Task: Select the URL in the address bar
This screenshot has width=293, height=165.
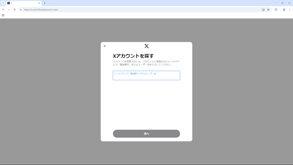Action: point(41,10)
